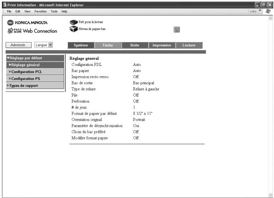The image size is (274, 198).
Task: Open the Edit menu
Action: pos(18,11)
